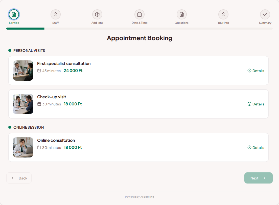Click 30 minutes in Online consultation row

(x=52, y=148)
